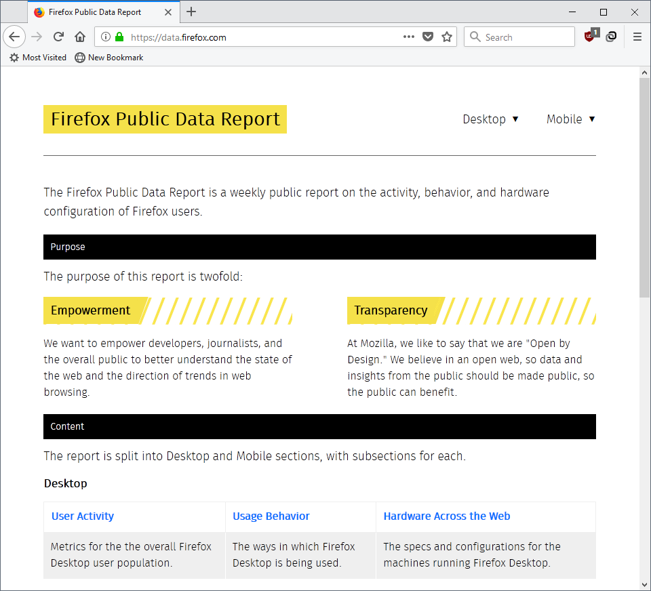This screenshot has width=651, height=591.
Task: Open the User Activity link
Action: 82,516
